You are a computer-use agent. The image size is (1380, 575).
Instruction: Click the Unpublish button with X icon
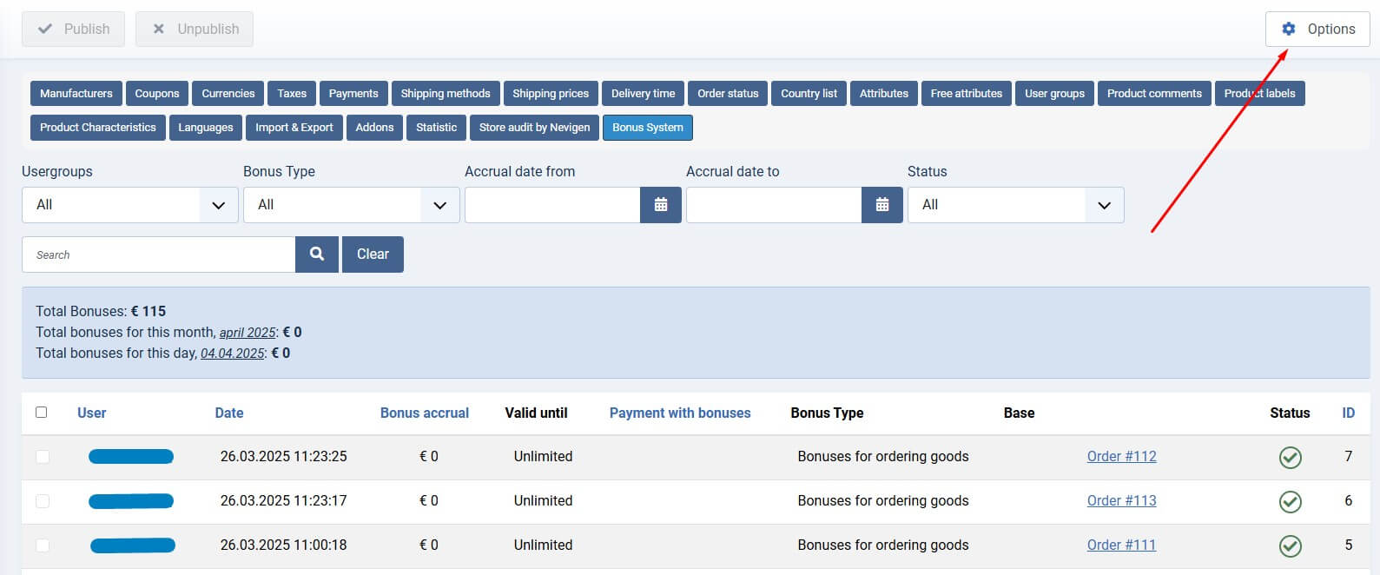[x=195, y=29]
